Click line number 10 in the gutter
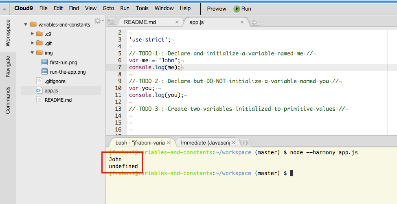Viewport: 397px width, 204px height. (x=118, y=88)
